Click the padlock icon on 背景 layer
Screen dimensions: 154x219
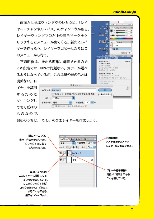click(x=92, y=160)
